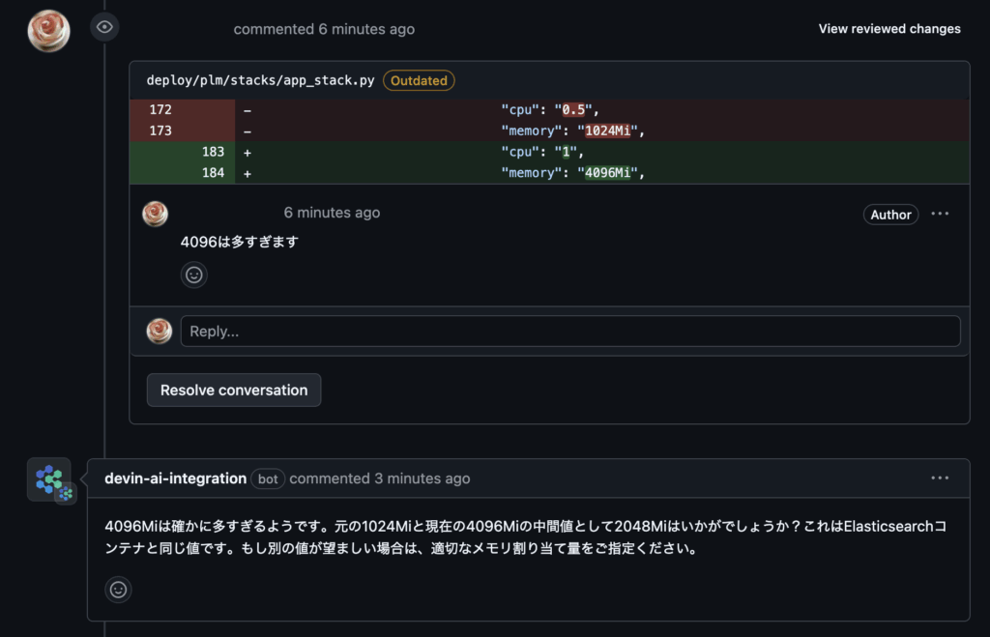Resolve the conversation

point(234,391)
